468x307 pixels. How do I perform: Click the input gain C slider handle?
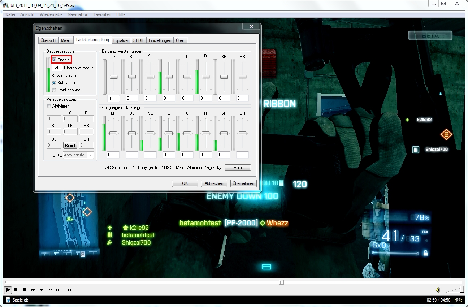coord(187,77)
